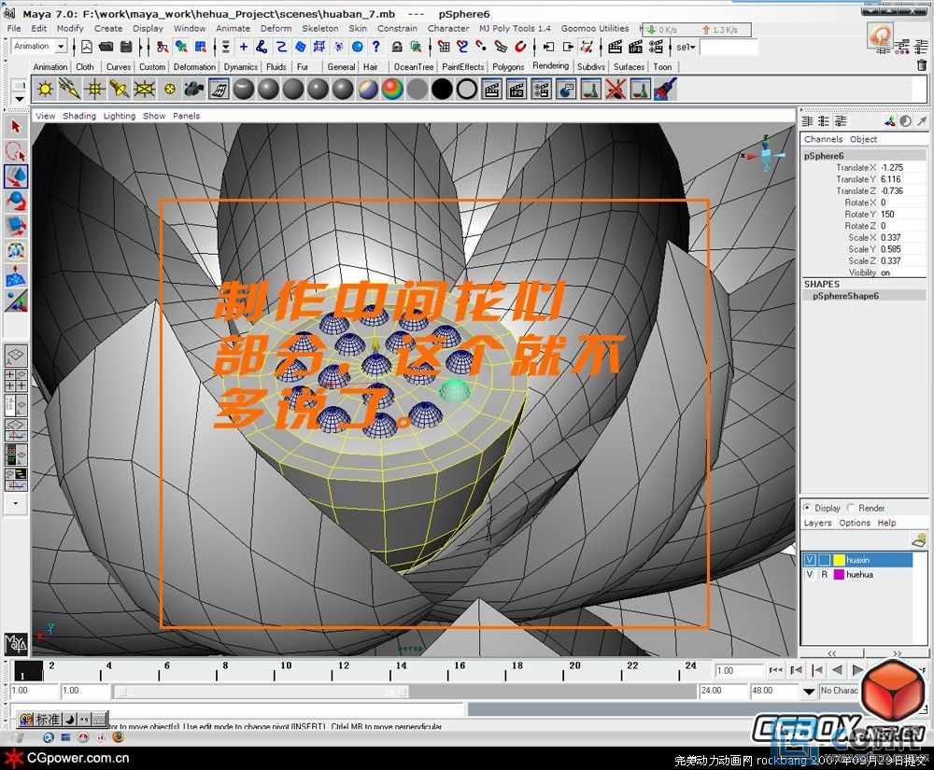Click the current frame field showing 1.00

pyautogui.click(x=739, y=671)
